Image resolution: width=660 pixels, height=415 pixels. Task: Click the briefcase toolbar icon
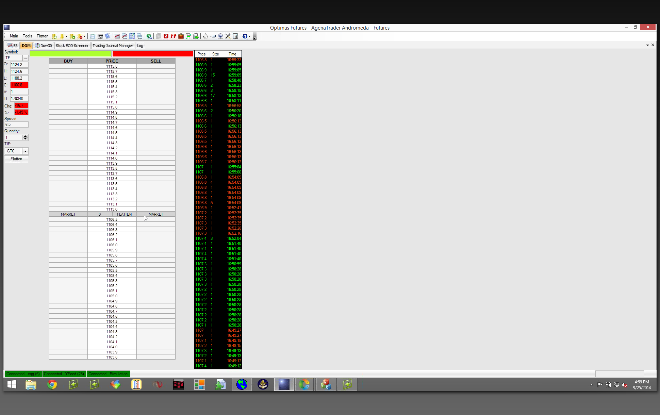click(181, 36)
